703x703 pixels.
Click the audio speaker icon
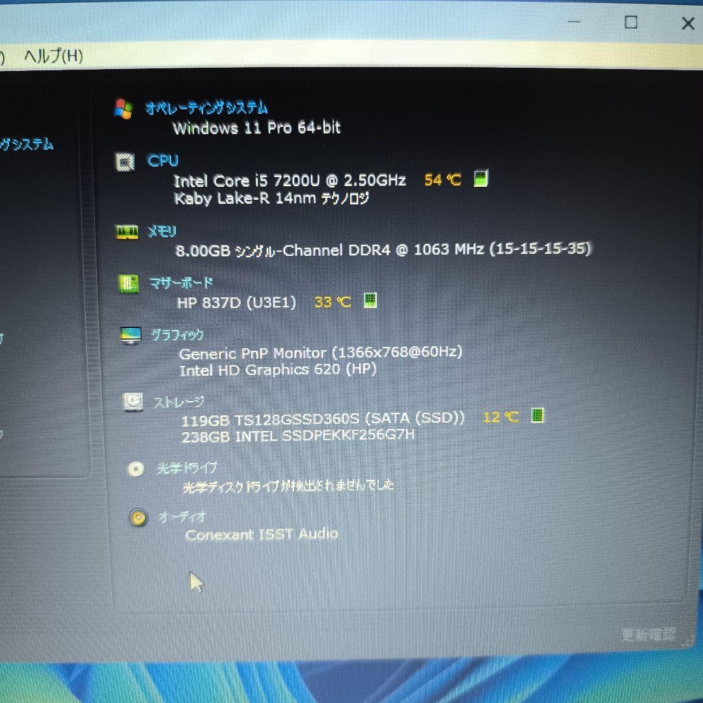138,518
